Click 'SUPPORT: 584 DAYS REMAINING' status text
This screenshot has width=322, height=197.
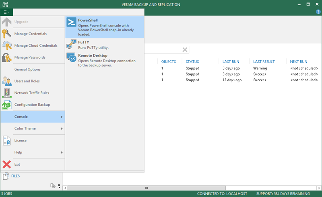pos(283,194)
